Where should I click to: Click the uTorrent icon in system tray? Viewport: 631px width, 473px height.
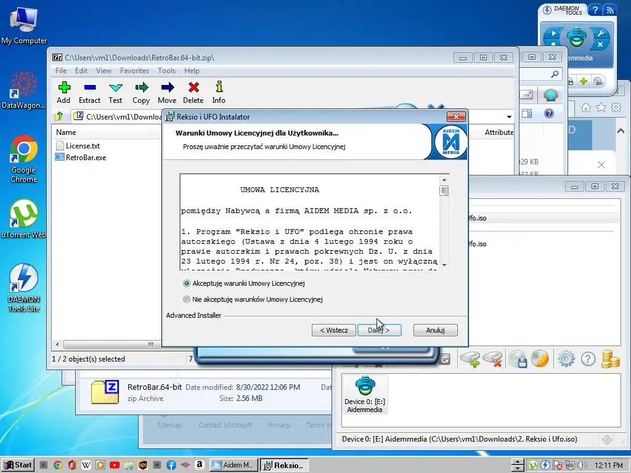pos(533,466)
